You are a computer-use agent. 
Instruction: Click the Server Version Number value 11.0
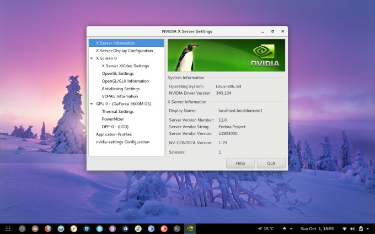coord(223,120)
